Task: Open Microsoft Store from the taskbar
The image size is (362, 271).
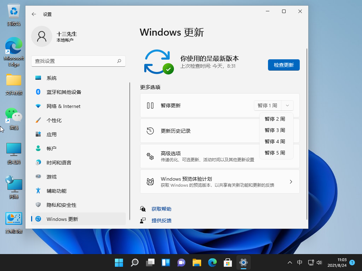Action: [228, 263]
